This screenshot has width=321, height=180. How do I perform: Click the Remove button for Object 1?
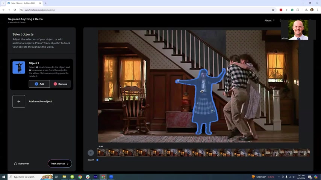point(61,84)
